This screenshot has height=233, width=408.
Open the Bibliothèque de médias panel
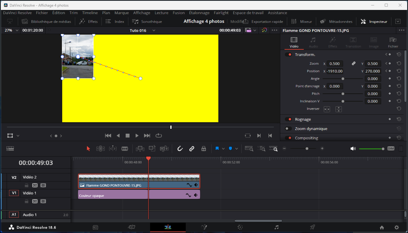point(47,21)
